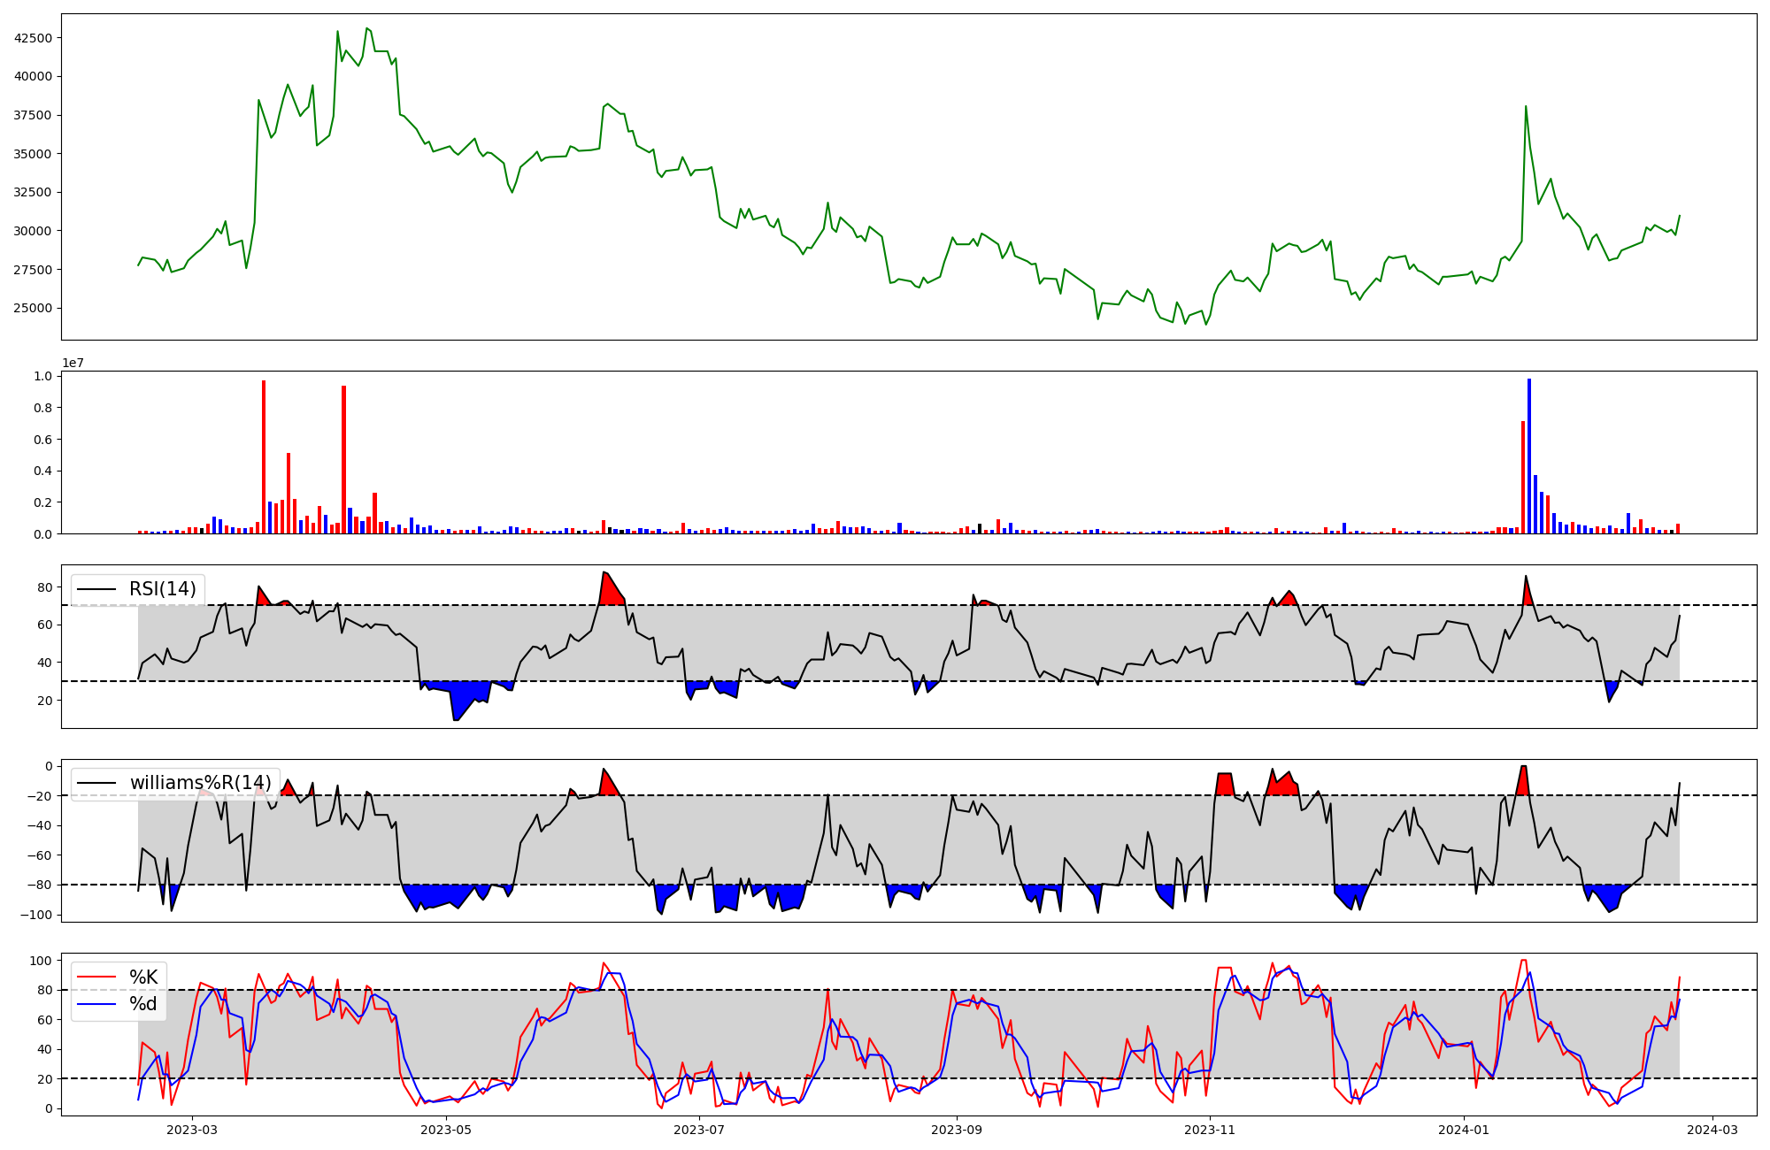
Task: Click the 42500 price axis tick label
Action: tap(33, 38)
